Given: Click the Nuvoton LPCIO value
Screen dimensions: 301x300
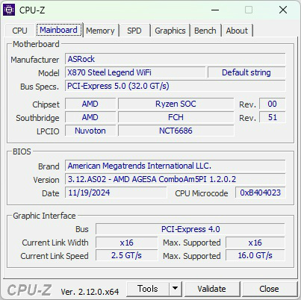Looking at the screenshot, I should click(90, 131).
